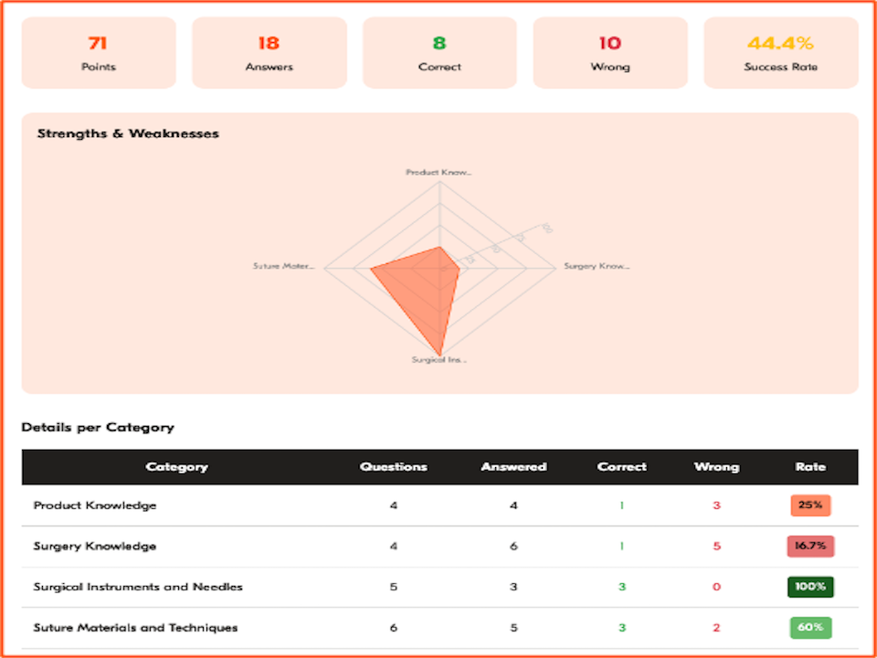The image size is (877, 658).
Task: Click the Strengths & Weaknesses heading
Action: pyautogui.click(x=128, y=133)
